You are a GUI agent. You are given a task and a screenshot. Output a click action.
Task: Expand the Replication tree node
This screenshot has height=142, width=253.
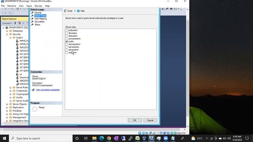click(7, 107)
